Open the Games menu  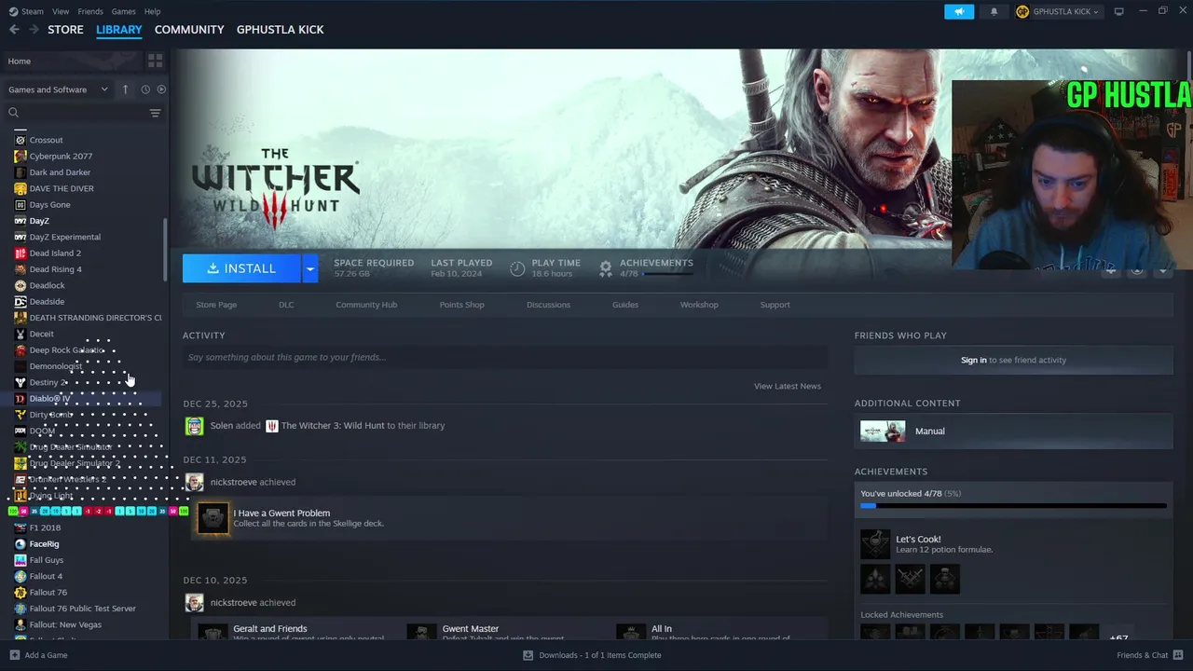coord(123,11)
